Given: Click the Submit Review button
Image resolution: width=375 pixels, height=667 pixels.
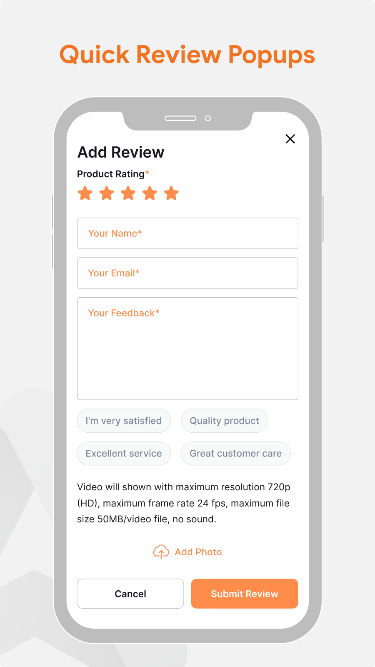Looking at the screenshot, I should click(244, 594).
